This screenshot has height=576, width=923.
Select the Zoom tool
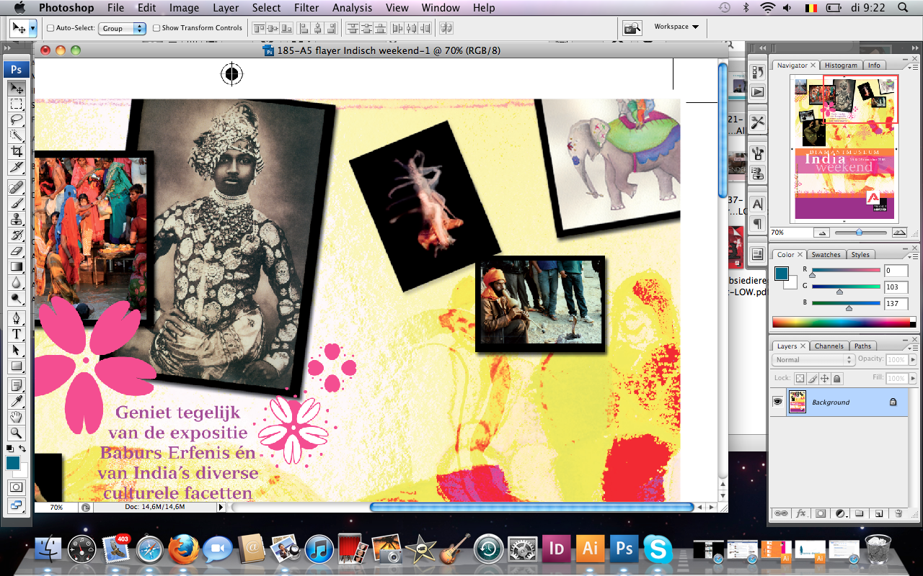tap(16, 433)
